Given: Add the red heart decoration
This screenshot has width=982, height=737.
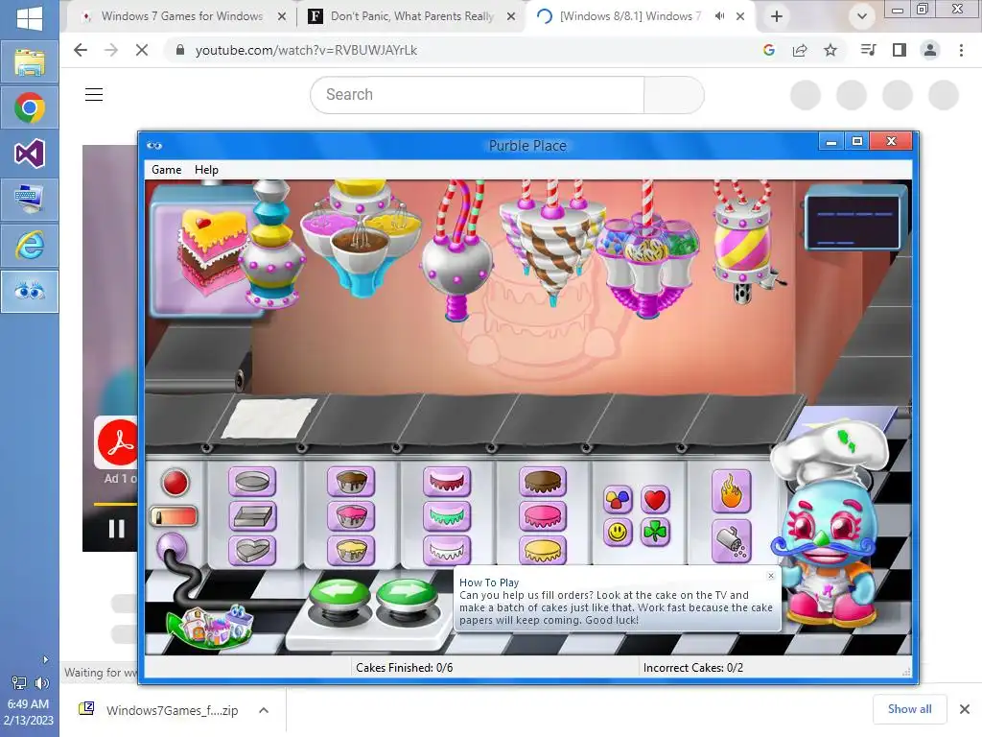Looking at the screenshot, I should 655,499.
